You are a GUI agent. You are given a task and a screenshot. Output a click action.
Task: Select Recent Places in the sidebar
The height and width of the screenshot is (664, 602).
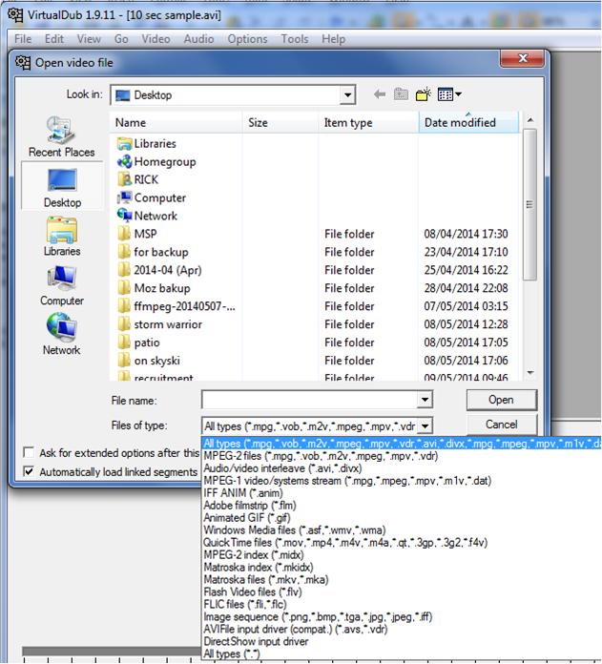point(61,136)
